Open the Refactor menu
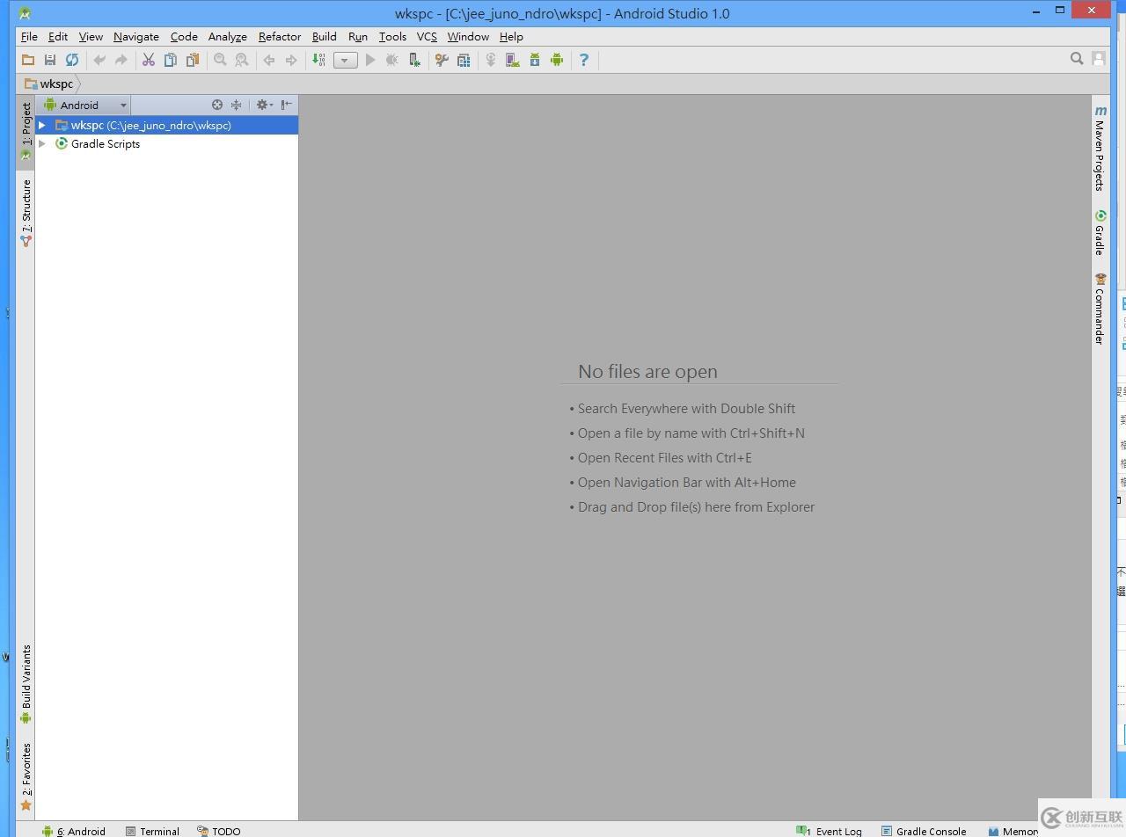This screenshot has height=837, width=1126. click(x=280, y=37)
